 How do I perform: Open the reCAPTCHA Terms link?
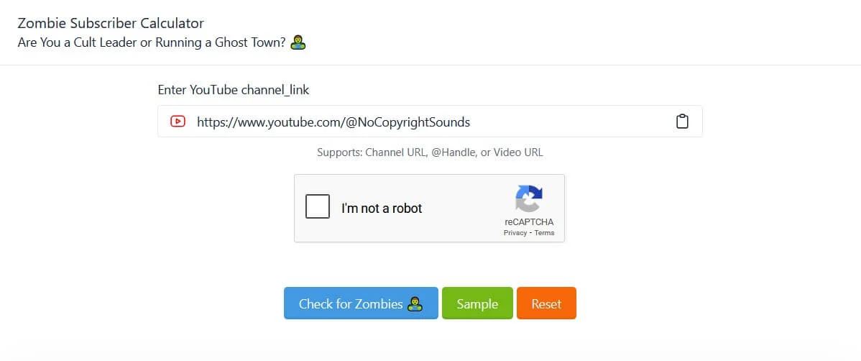tap(544, 233)
